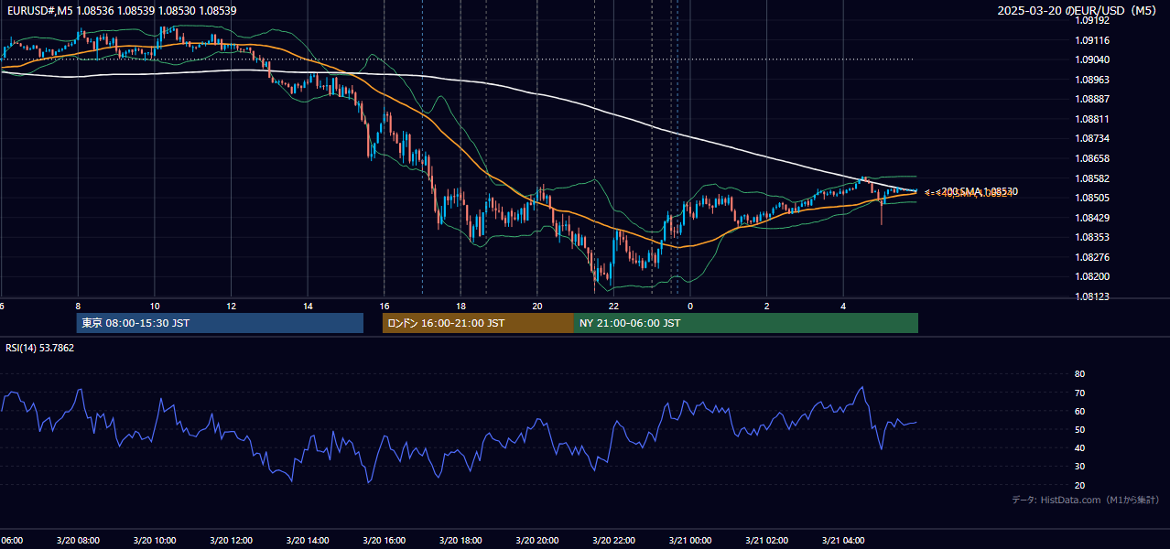This screenshot has height=549, width=1170.
Task: Click price axis value 1.08734
Action: (x=1093, y=138)
